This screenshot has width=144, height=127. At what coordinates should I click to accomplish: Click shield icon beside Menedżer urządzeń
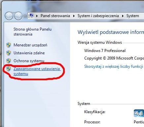(x=9, y=45)
